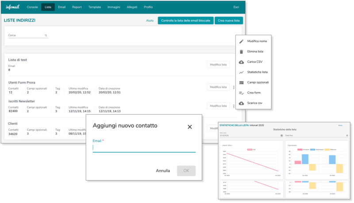Toggle pink Attivazioni legend swatch in Operazioni

300,150
